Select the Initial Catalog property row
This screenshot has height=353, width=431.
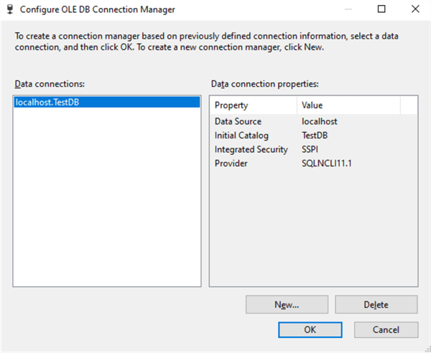point(241,136)
